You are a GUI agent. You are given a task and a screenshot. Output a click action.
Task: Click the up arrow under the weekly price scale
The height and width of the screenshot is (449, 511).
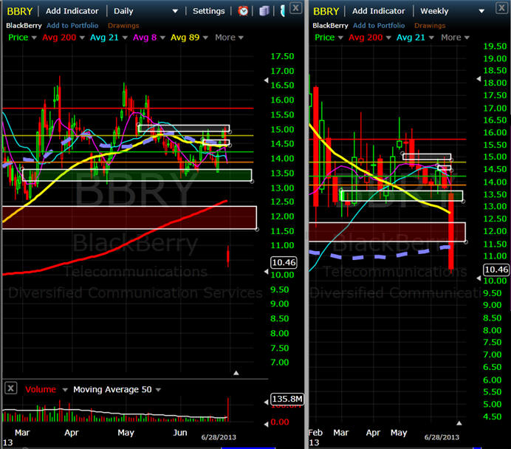(459, 423)
